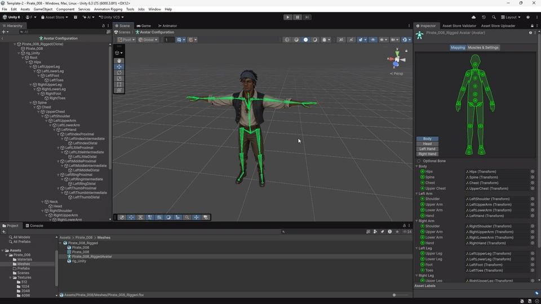541x304 pixels.
Task: Select the Rect transform tool
Action: (x=119, y=84)
